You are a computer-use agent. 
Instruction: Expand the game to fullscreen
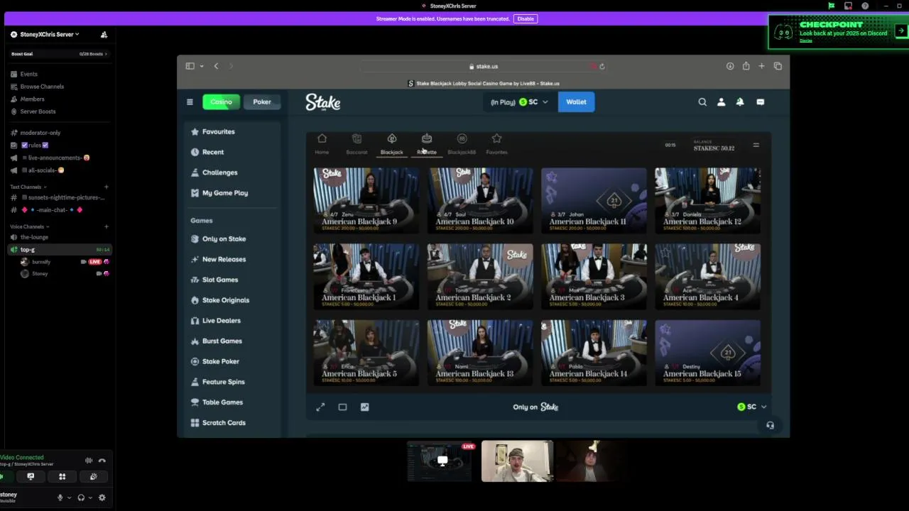point(320,407)
